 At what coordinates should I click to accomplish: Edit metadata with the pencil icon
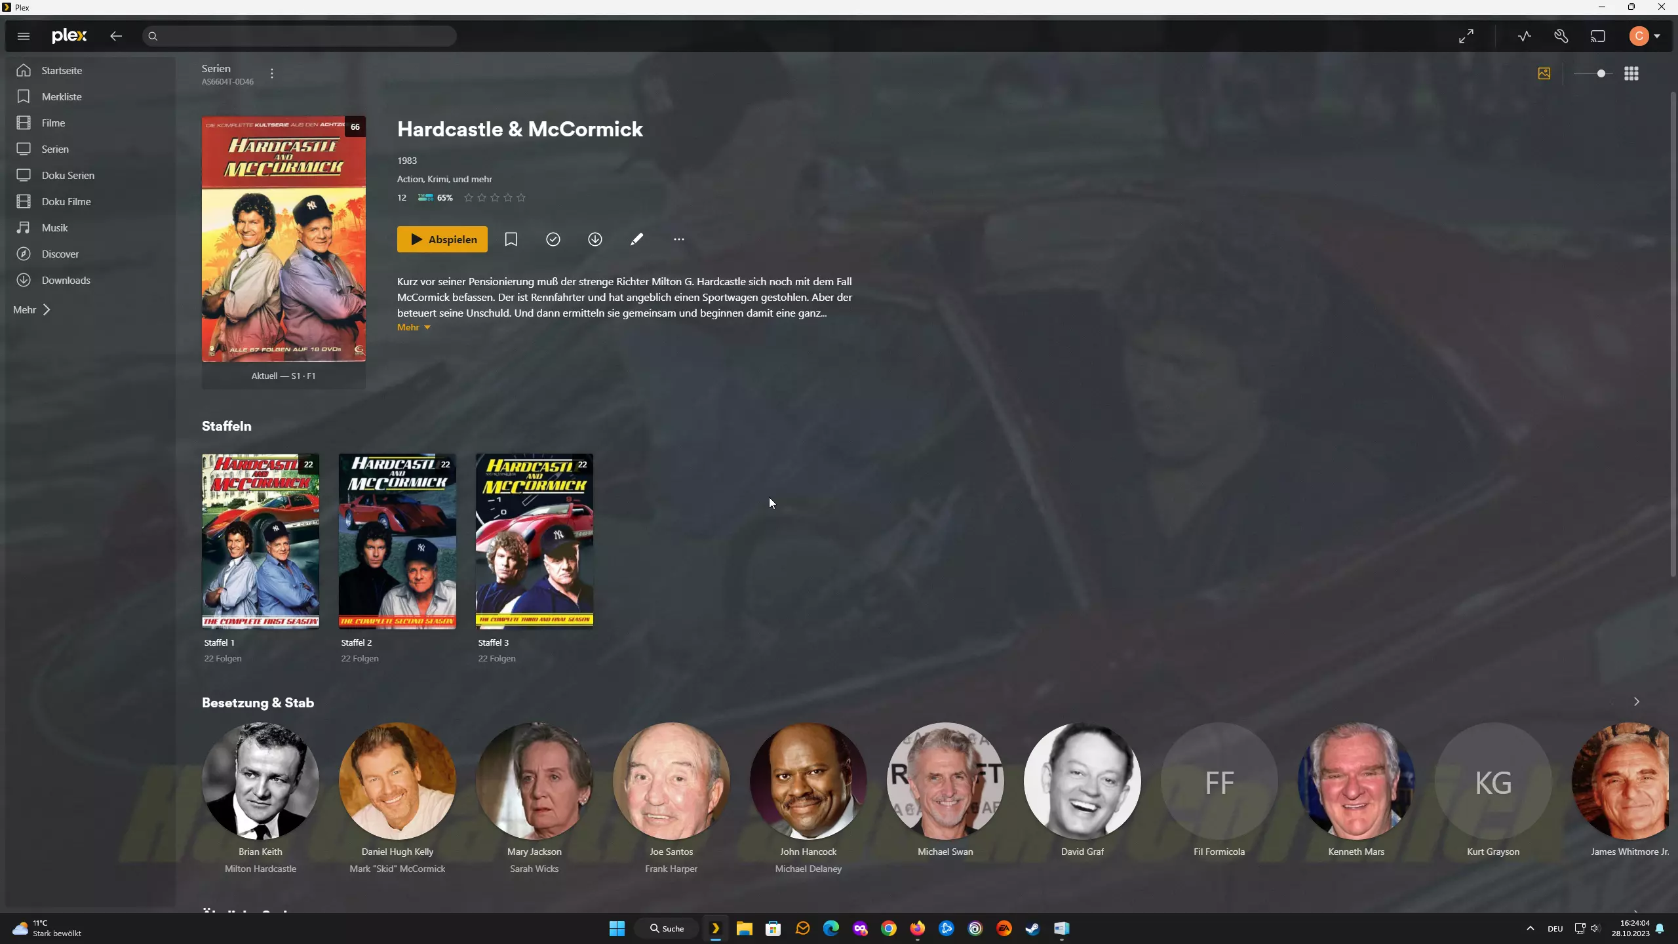coord(637,239)
